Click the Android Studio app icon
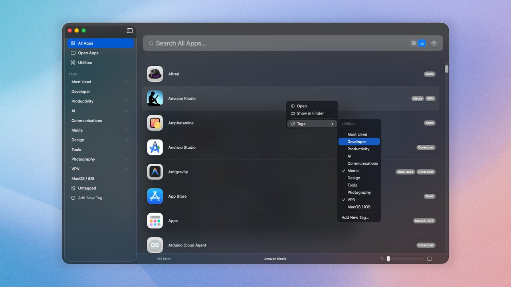Screen dimensions: 511x287 pyautogui.click(x=155, y=147)
